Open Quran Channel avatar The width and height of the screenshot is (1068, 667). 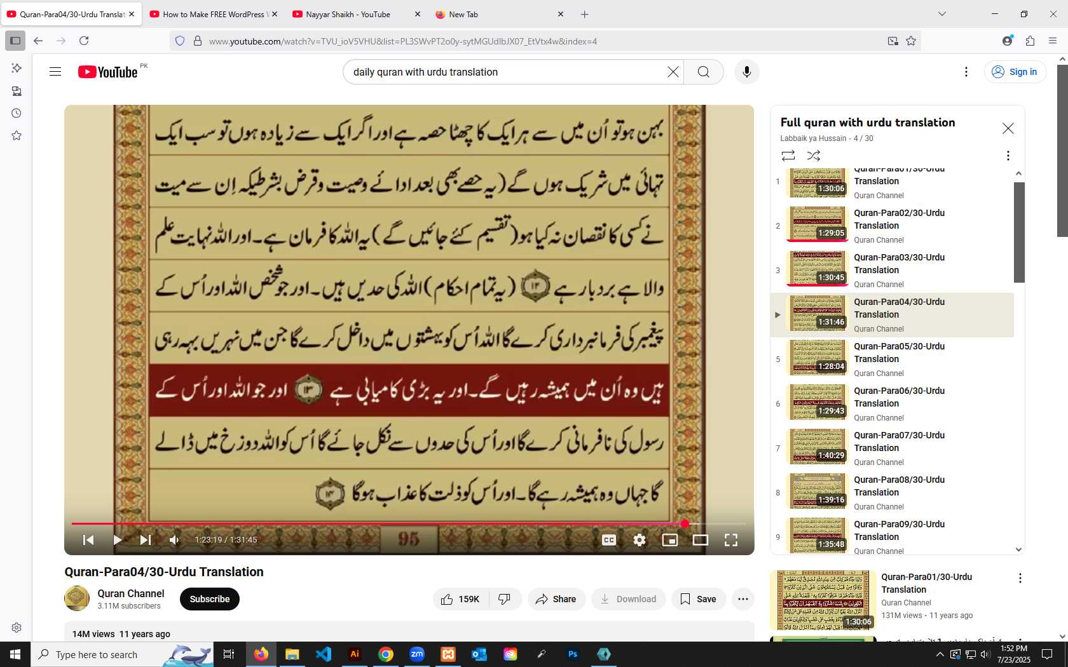[77, 598]
